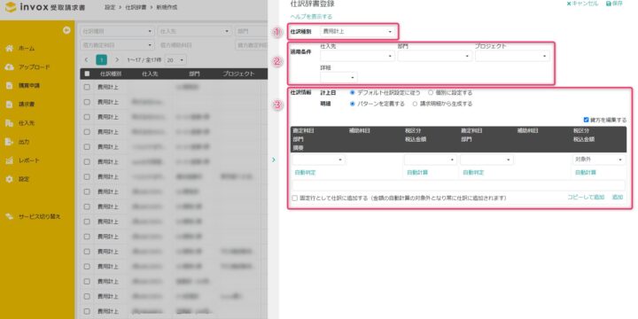The height and width of the screenshot is (319, 638).
Task: Select 個別に設定する radio
Action: point(431,93)
